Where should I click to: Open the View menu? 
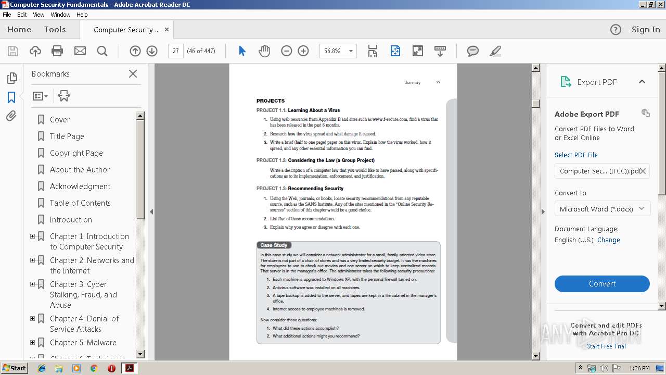(x=39, y=15)
